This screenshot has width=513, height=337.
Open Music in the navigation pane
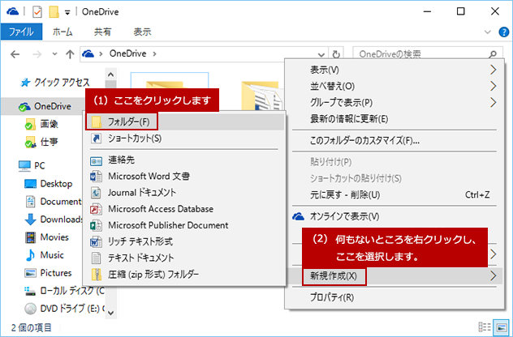[x=44, y=255]
